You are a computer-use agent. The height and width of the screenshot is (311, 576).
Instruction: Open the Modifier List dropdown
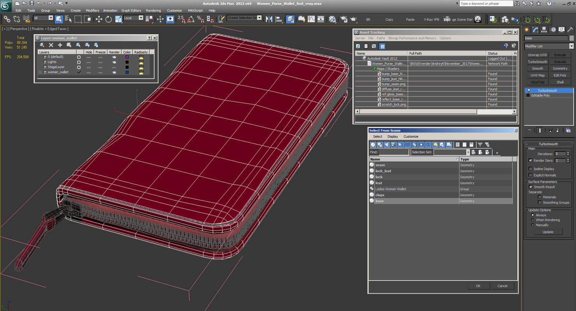[549, 46]
